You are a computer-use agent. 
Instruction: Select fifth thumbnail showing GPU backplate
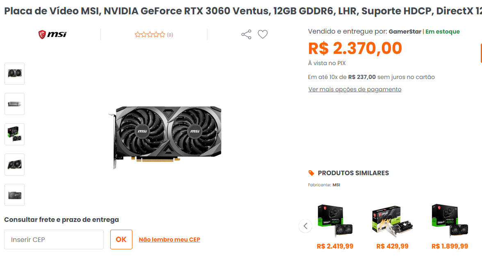click(14, 195)
